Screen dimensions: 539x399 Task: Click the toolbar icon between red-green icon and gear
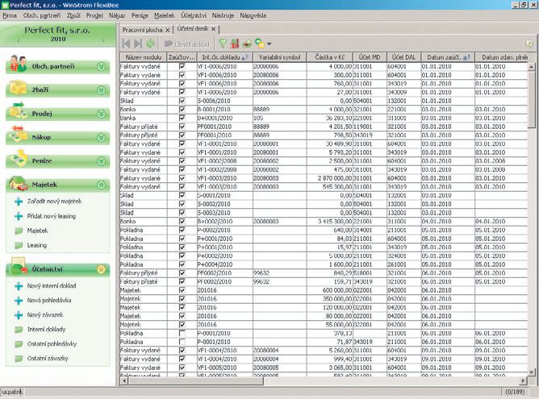point(247,44)
